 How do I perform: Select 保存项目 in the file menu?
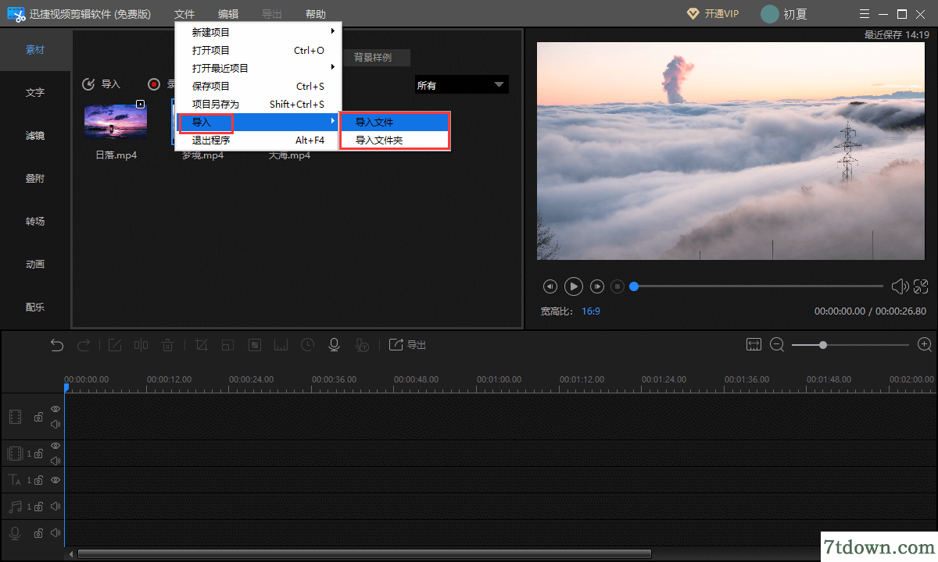258,86
